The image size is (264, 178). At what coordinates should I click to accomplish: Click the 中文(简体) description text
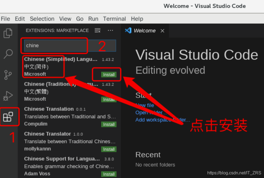pos(36,67)
